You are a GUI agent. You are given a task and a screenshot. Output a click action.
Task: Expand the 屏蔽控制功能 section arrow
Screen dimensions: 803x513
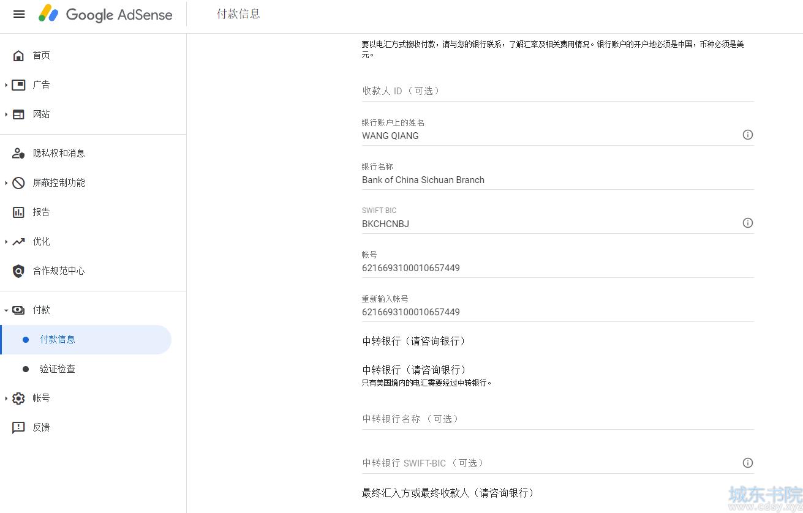point(6,183)
